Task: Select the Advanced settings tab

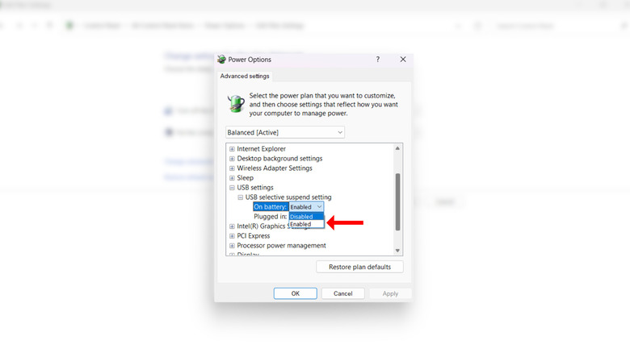Action: tap(245, 76)
